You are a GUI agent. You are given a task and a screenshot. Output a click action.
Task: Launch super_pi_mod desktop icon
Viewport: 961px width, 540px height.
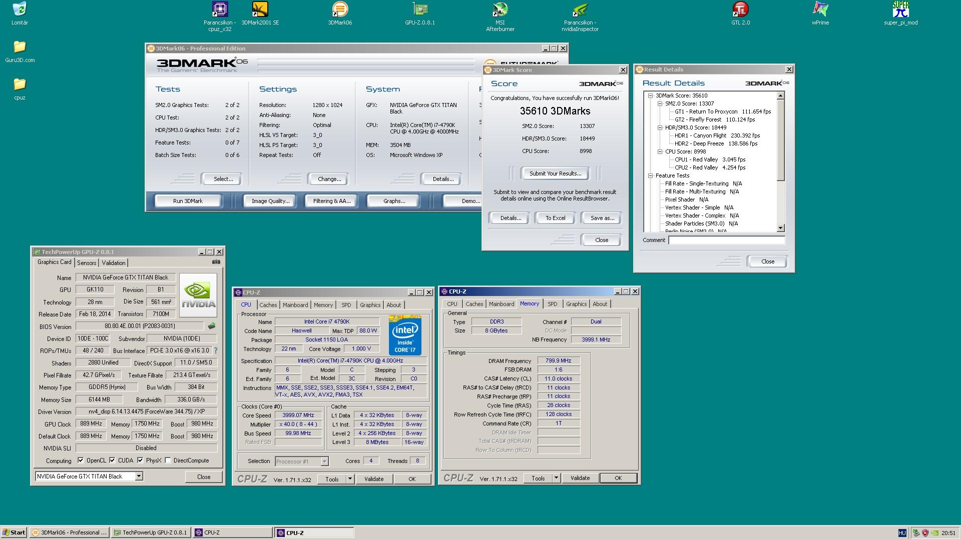pos(900,9)
